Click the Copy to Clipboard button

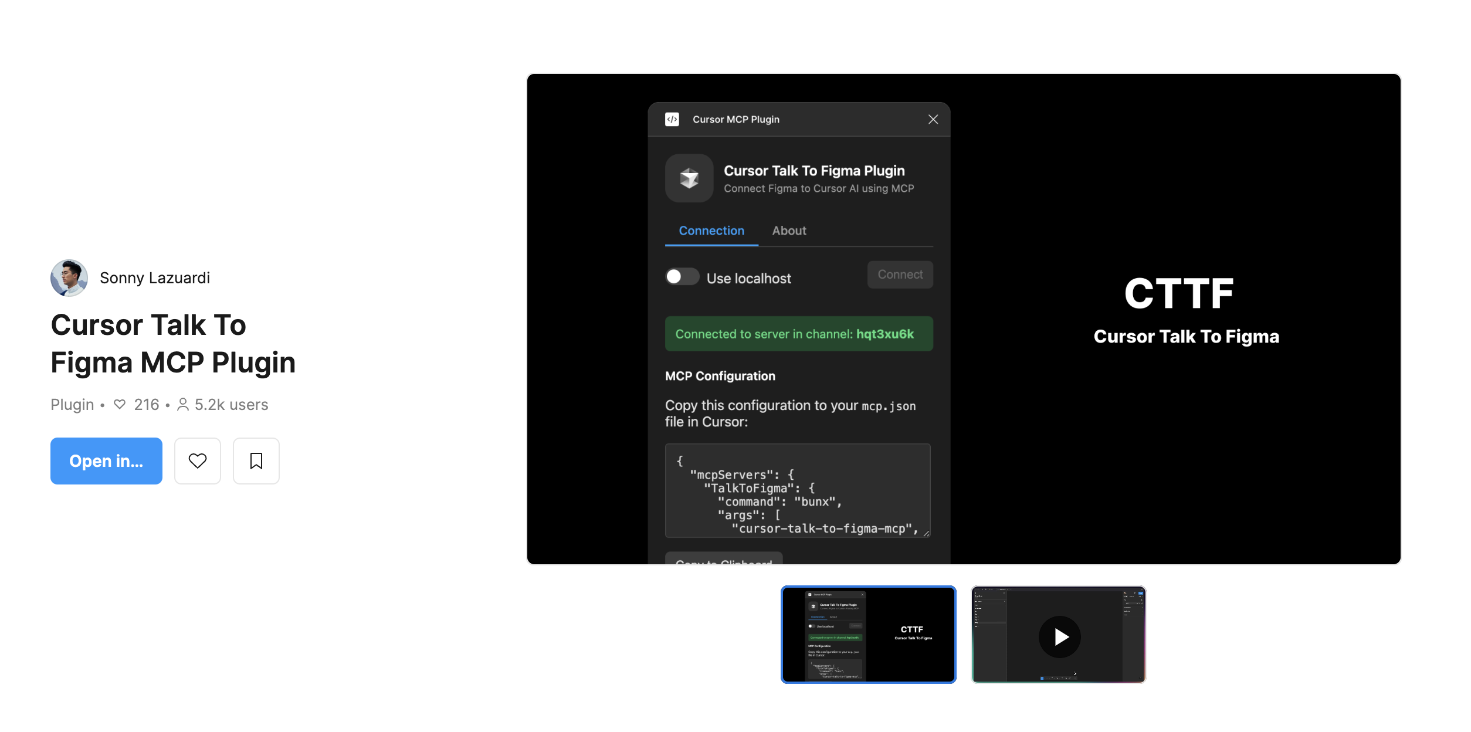tap(724, 559)
